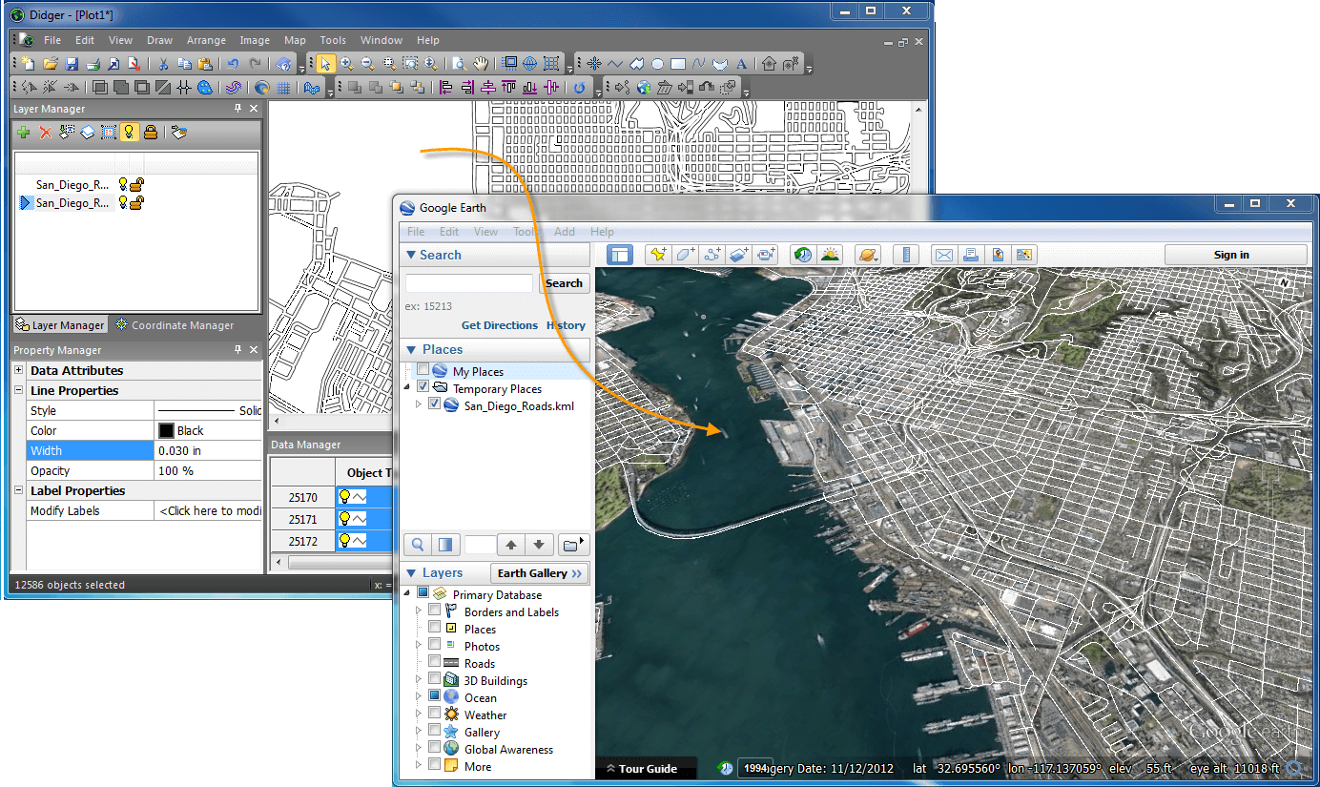Viewport: 1320px width, 787px height.
Task: Select the Ellipse draw tool in Didger
Action: (657, 64)
